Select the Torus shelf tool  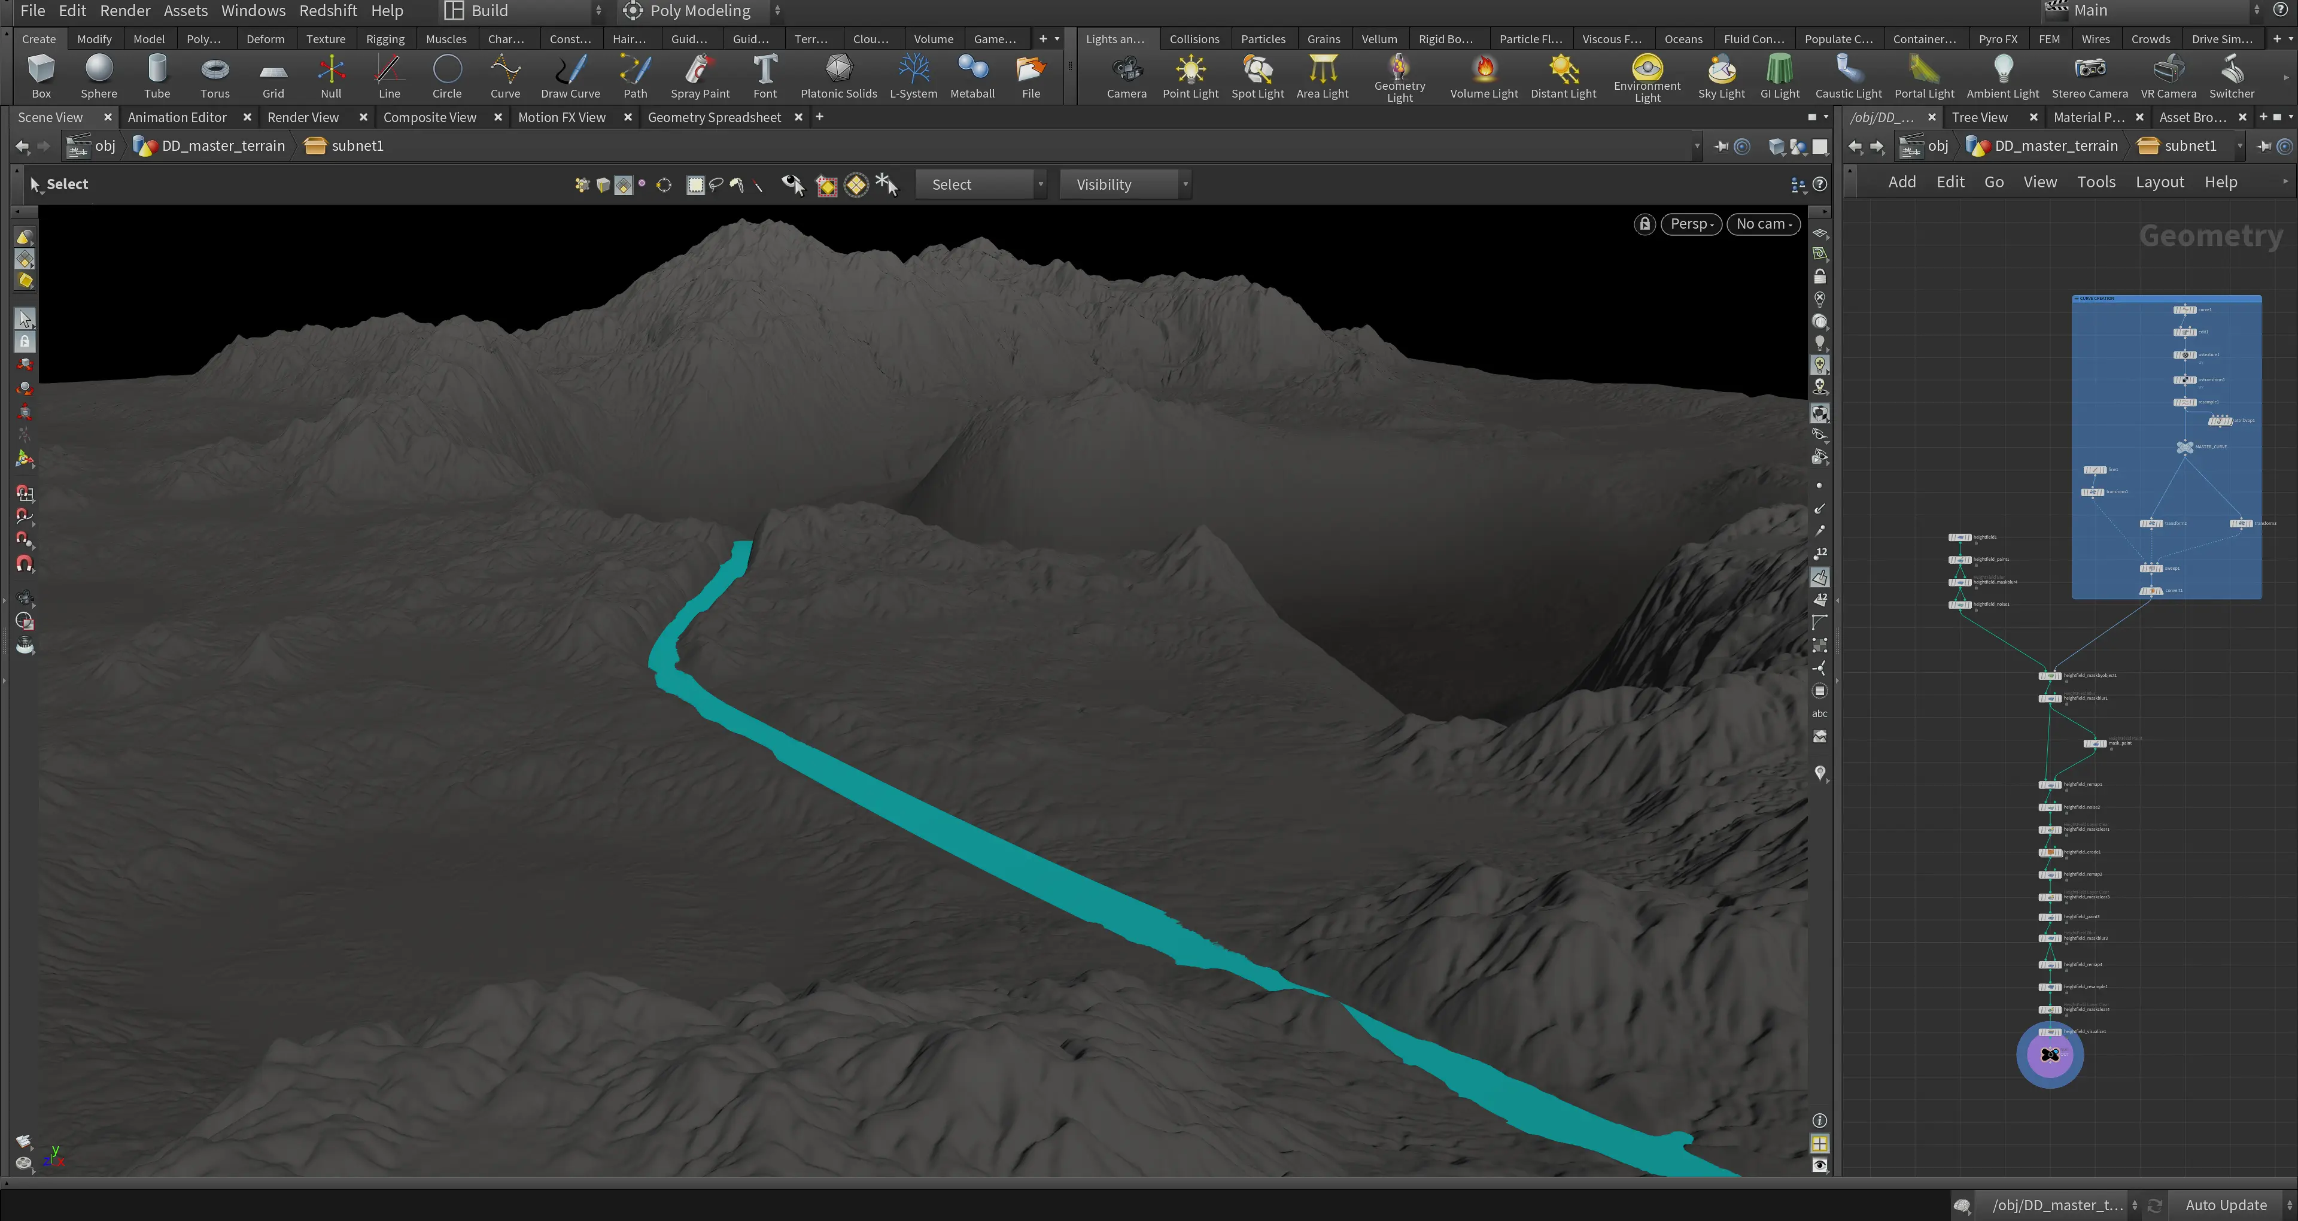point(215,77)
